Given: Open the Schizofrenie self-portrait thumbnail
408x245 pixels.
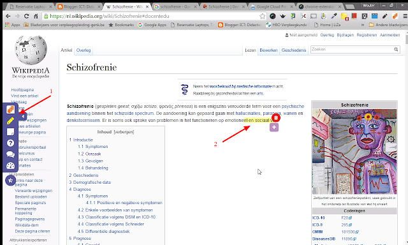Looking at the screenshot, I should (x=354, y=152).
